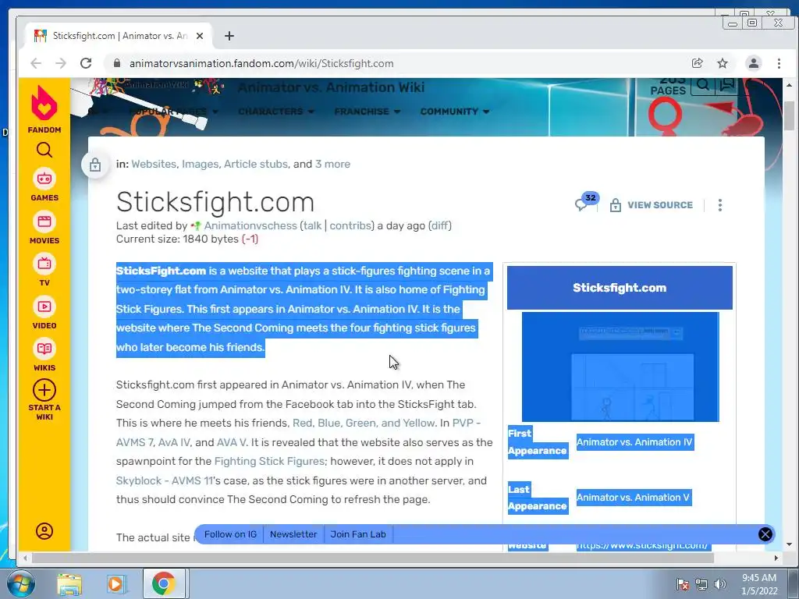This screenshot has height=599, width=799.
Task: Click the Action Center flag tray icon
Action: coord(683,584)
